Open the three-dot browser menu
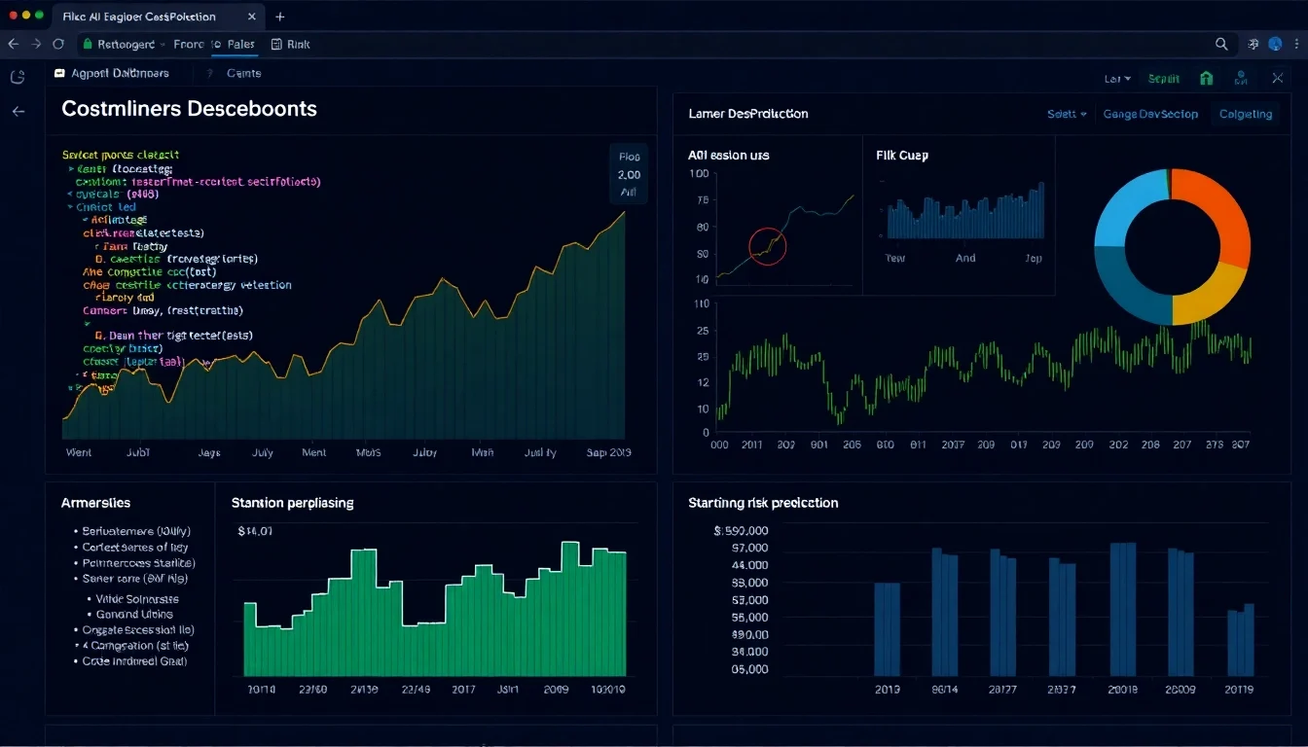This screenshot has height=747, width=1308. click(x=1296, y=44)
